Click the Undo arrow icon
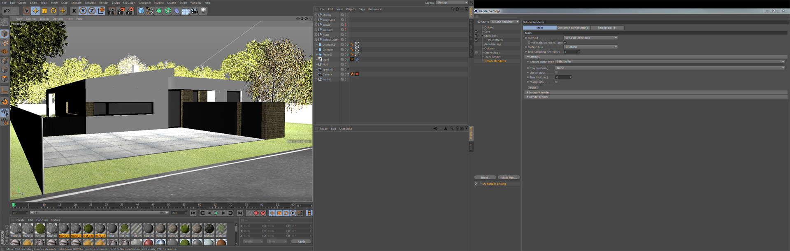Viewport: 790px width, 251px height. pyautogui.click(x=7, y=11)
